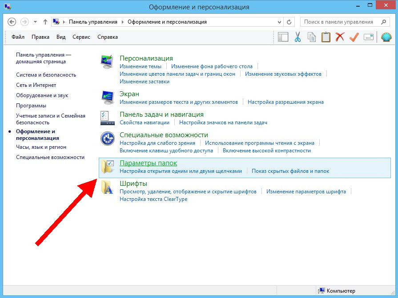Click Показ скрытых файлов и папок
The image size is (398, 298).
(290, 171)
